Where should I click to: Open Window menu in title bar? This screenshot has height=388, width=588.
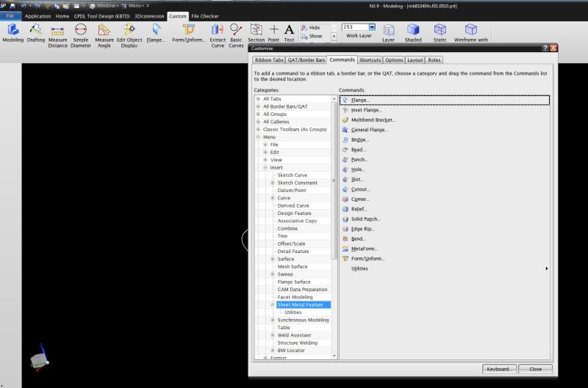(x=104, y=6)
